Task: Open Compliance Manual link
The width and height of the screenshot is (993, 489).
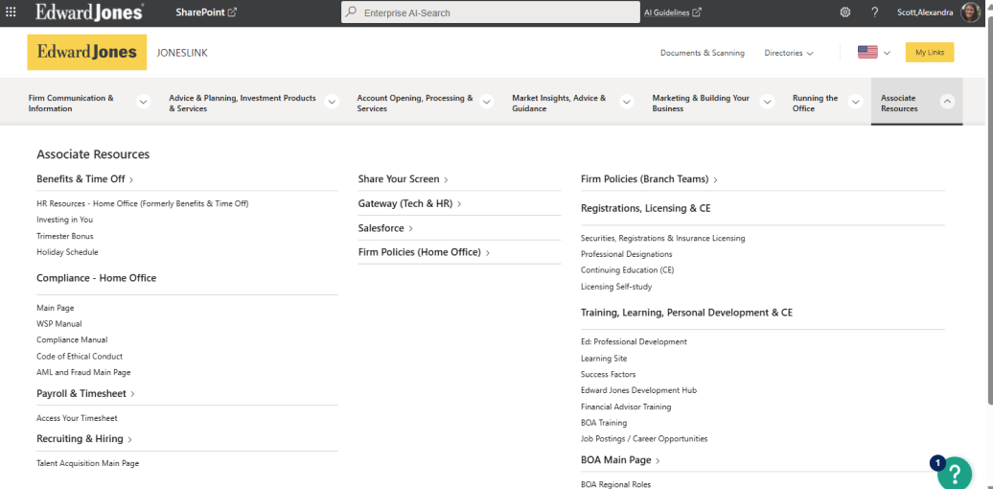Action: (x=72, y=340)
